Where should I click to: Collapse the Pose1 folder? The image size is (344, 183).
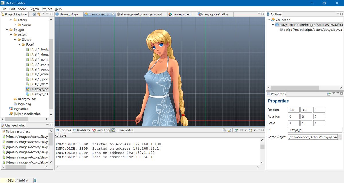tap(19, 44)
